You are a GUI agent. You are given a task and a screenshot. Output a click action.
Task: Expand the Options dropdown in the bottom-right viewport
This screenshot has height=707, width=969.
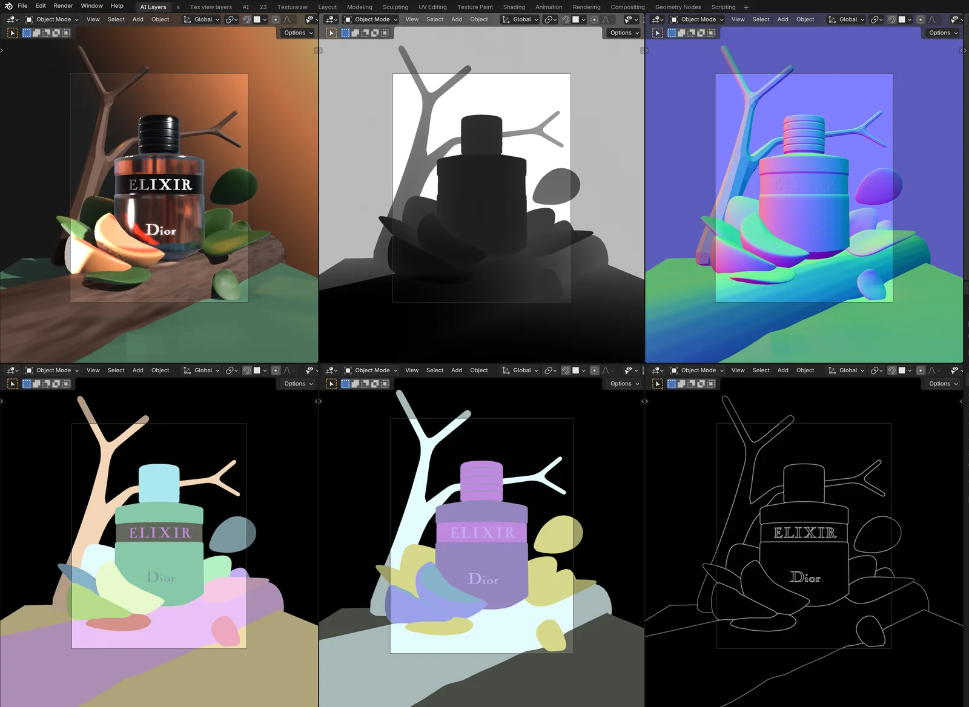(941, 383)
